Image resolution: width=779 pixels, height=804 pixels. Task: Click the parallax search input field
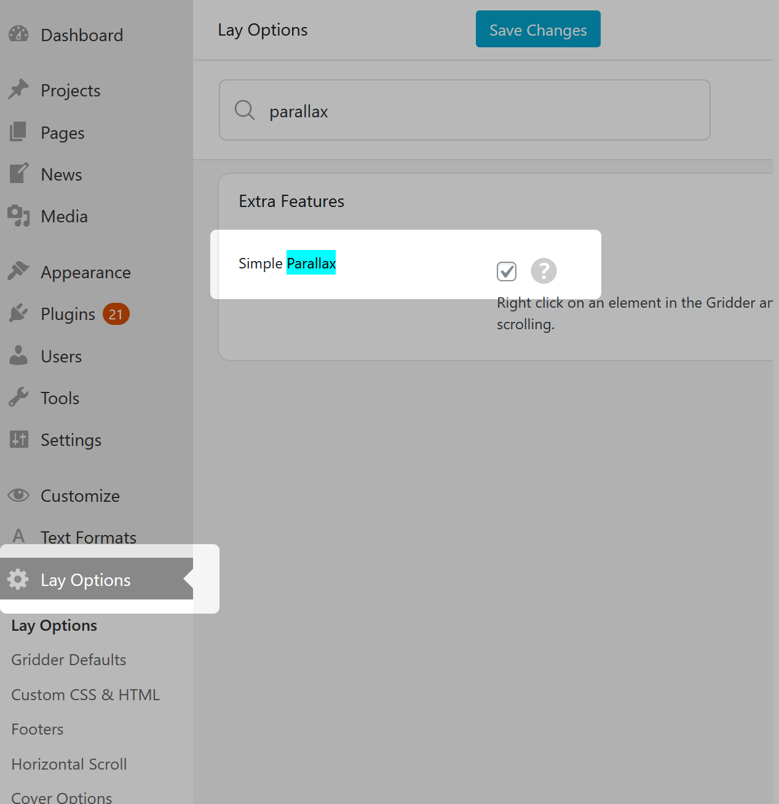480,111
